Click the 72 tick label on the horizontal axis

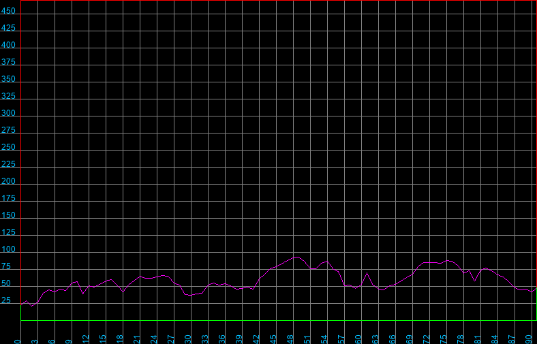point(427,339)
